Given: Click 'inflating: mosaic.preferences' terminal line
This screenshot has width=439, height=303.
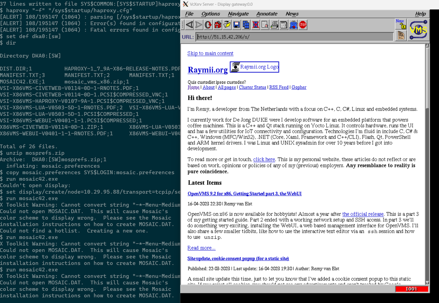Looking at the screenshot, I should pos(53,166).
